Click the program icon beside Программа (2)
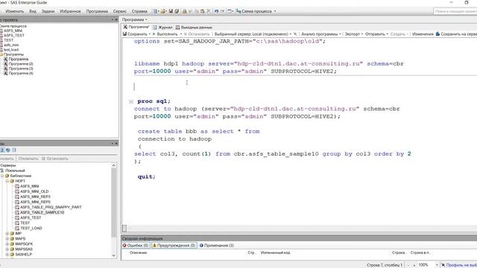 (5, 64)
